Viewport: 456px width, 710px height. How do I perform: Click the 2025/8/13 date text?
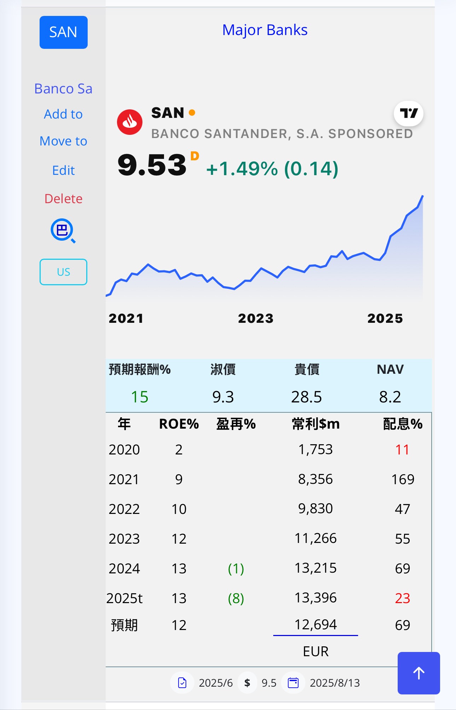pos(335,683)
